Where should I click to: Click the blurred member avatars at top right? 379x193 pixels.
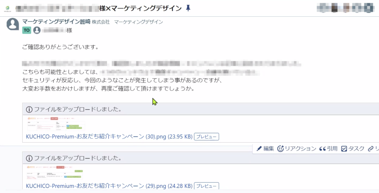pos(346,8)
